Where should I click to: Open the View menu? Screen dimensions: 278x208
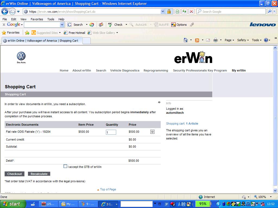[x=23, y=19]
